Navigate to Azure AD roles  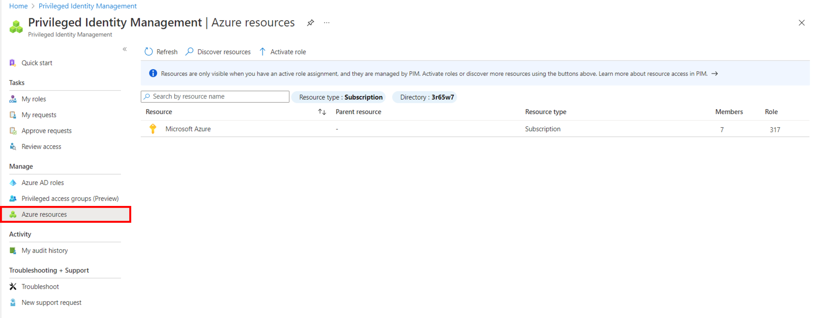42,183
